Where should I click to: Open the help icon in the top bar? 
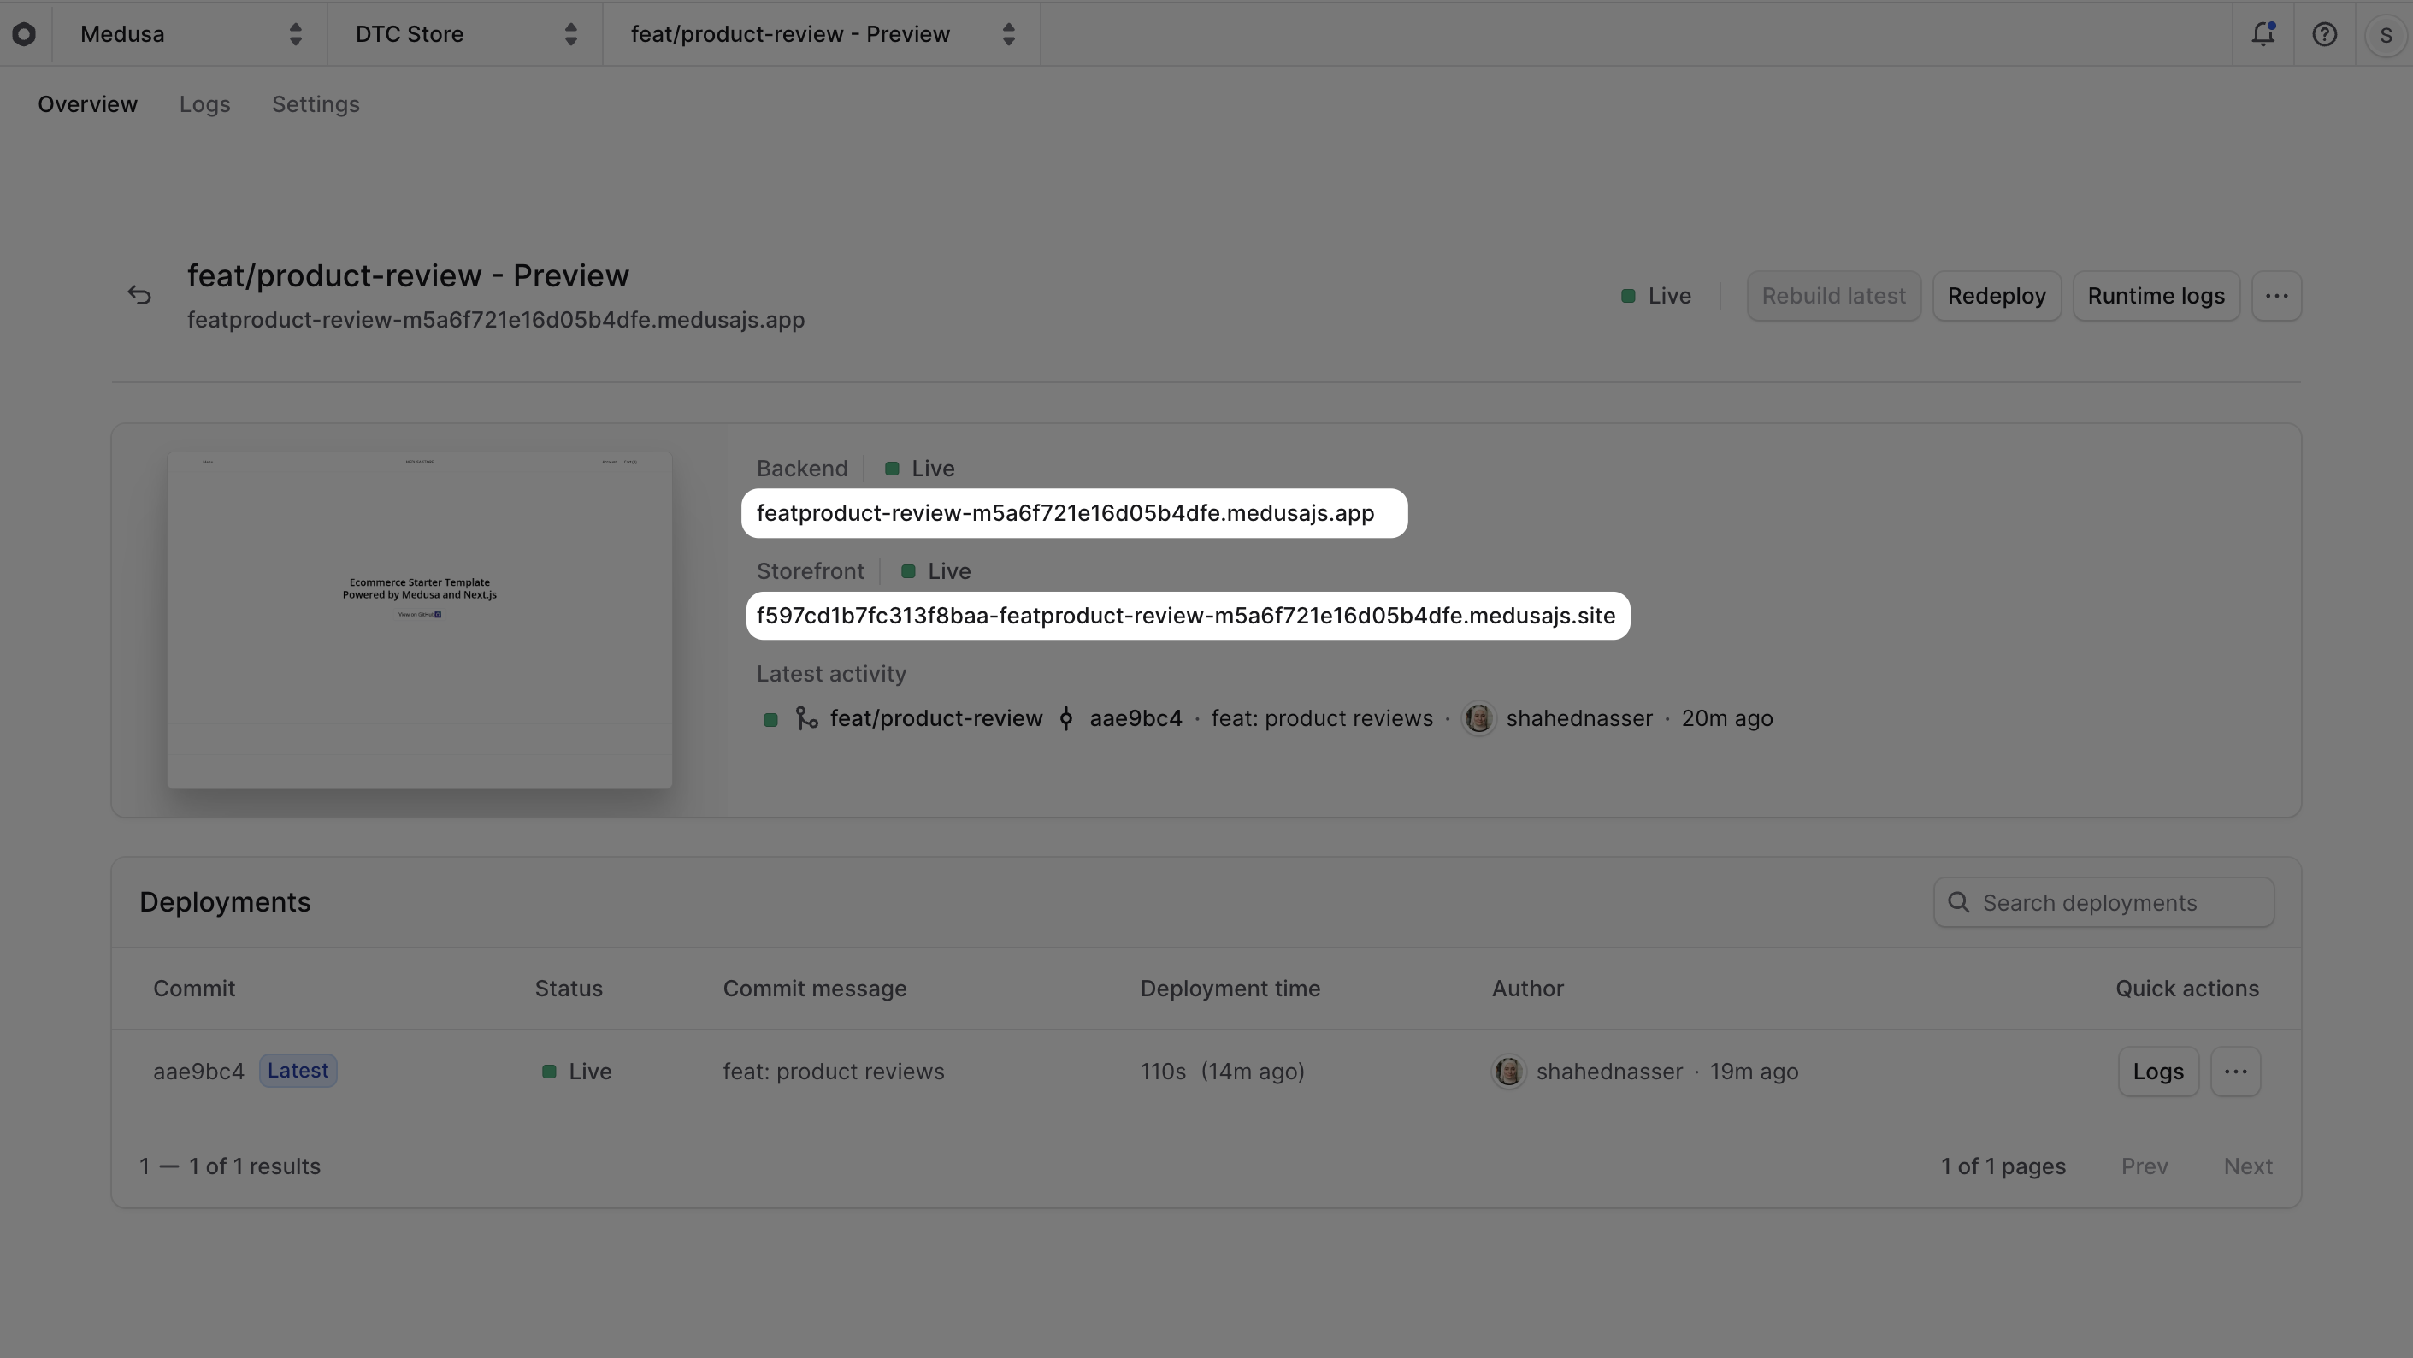point(2325,33)
